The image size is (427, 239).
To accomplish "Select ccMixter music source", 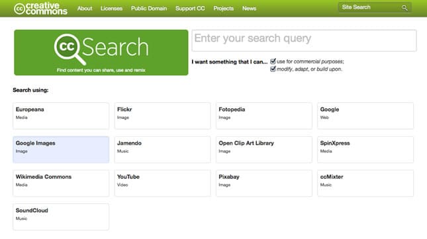I will click(x=365, y=183).
